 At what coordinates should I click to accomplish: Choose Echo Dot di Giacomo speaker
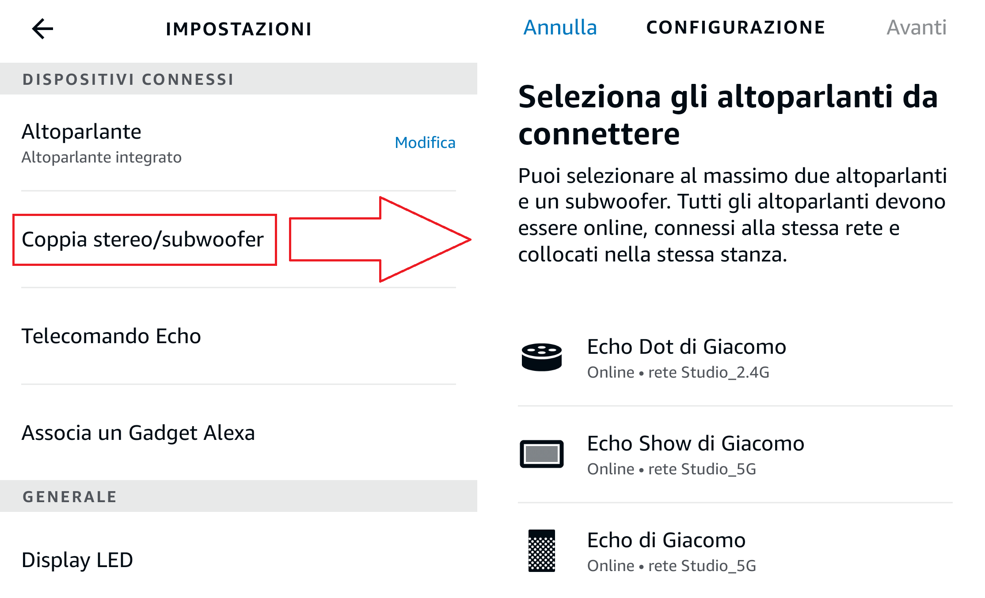(x=686, y=347)
